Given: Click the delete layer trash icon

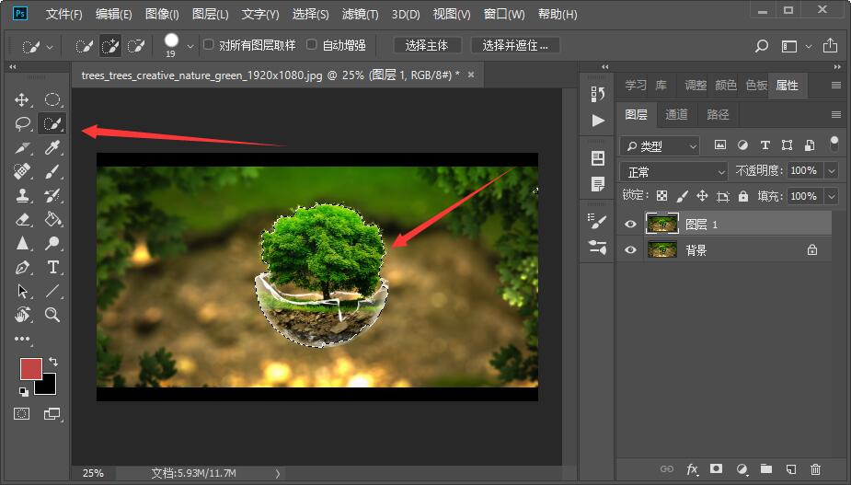Looking at the screenshot, I should pyautogui.click(x=815, y=469).
